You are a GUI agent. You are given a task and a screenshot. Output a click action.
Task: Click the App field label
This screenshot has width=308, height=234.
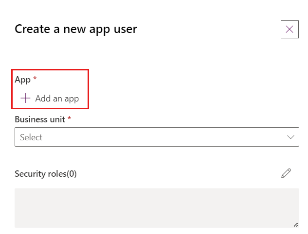(22, 80)
